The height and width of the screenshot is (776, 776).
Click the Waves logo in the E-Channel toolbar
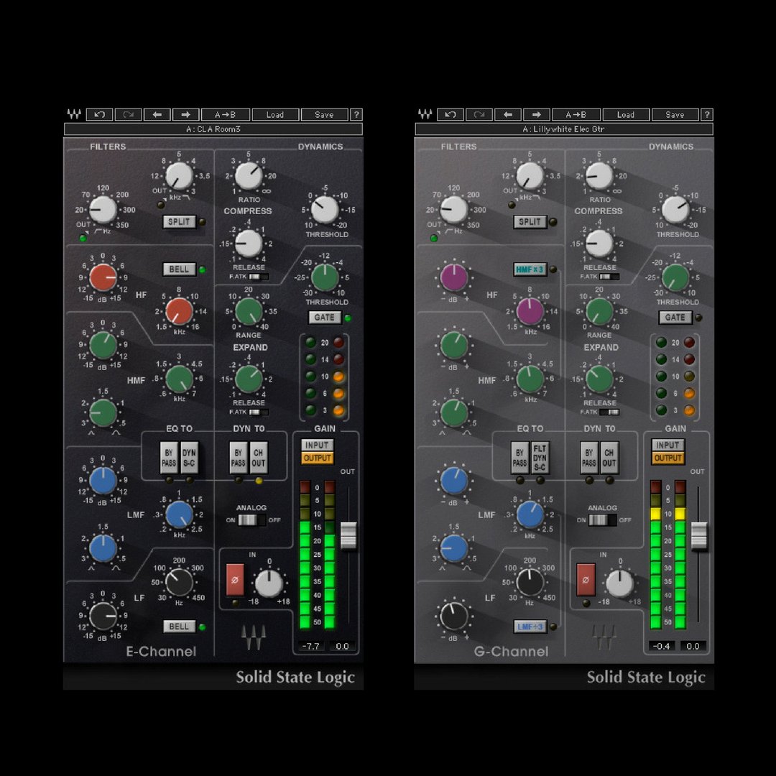pyautogui.click(x=74, y=114)
